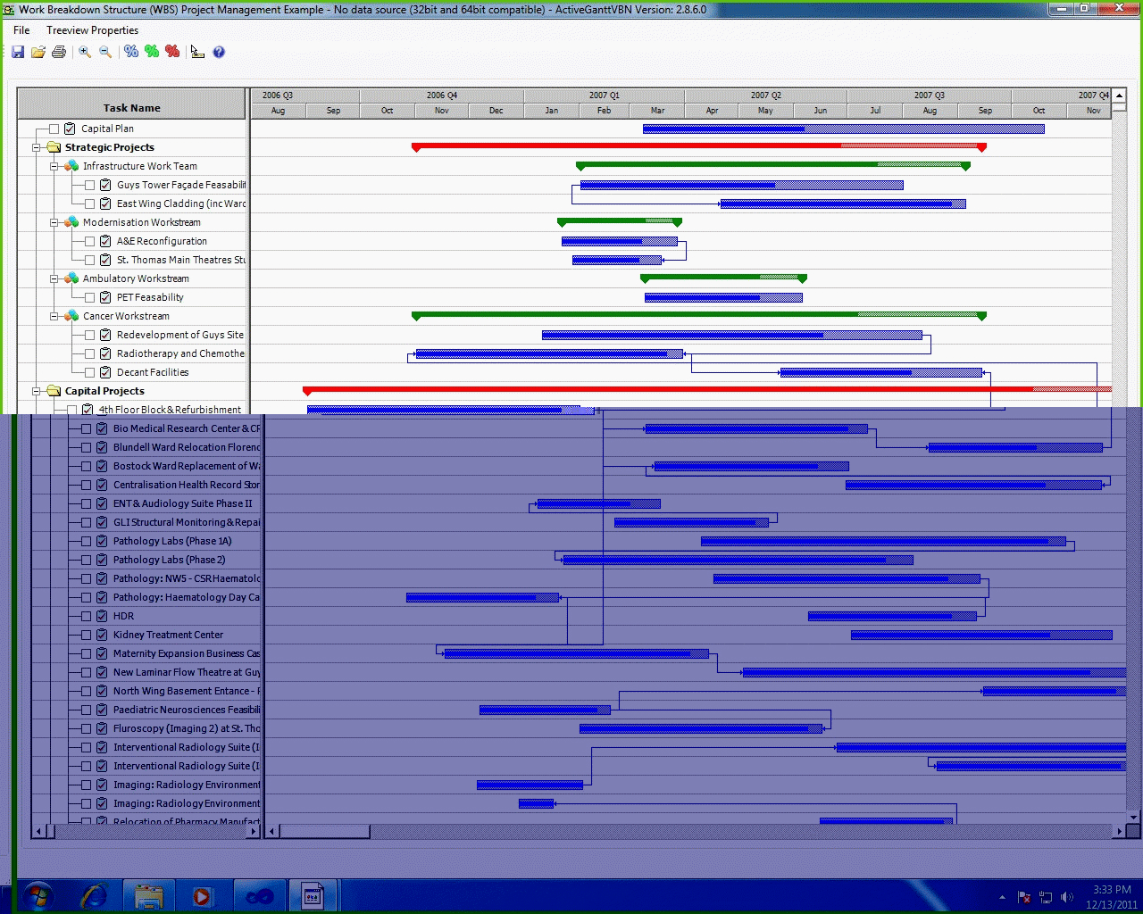1143x914 pixels.
Task: Collapse the Capital Projects folder node
Action: point(37,391)
